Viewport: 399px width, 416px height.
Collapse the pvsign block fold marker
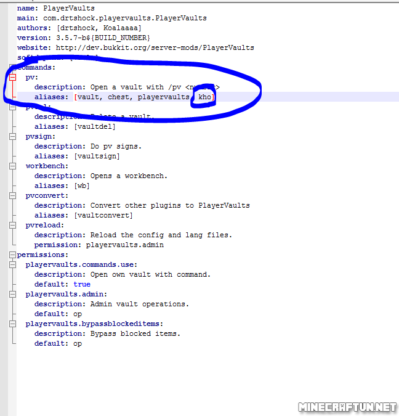click(x=12, y=136)
